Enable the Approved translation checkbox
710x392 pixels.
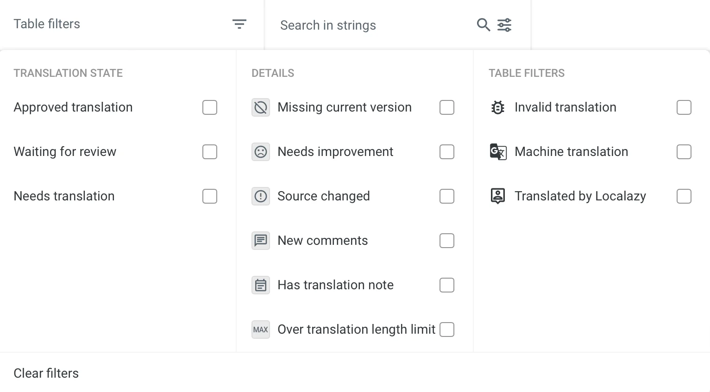click(210, 107)
